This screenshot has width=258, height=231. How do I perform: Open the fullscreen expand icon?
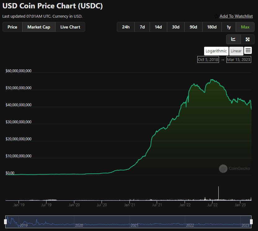click(x=247, y=39)
